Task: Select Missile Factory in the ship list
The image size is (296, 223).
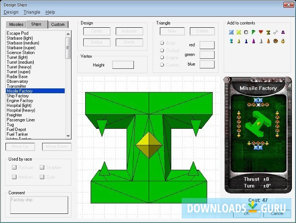Action: (x=36, y=91)
